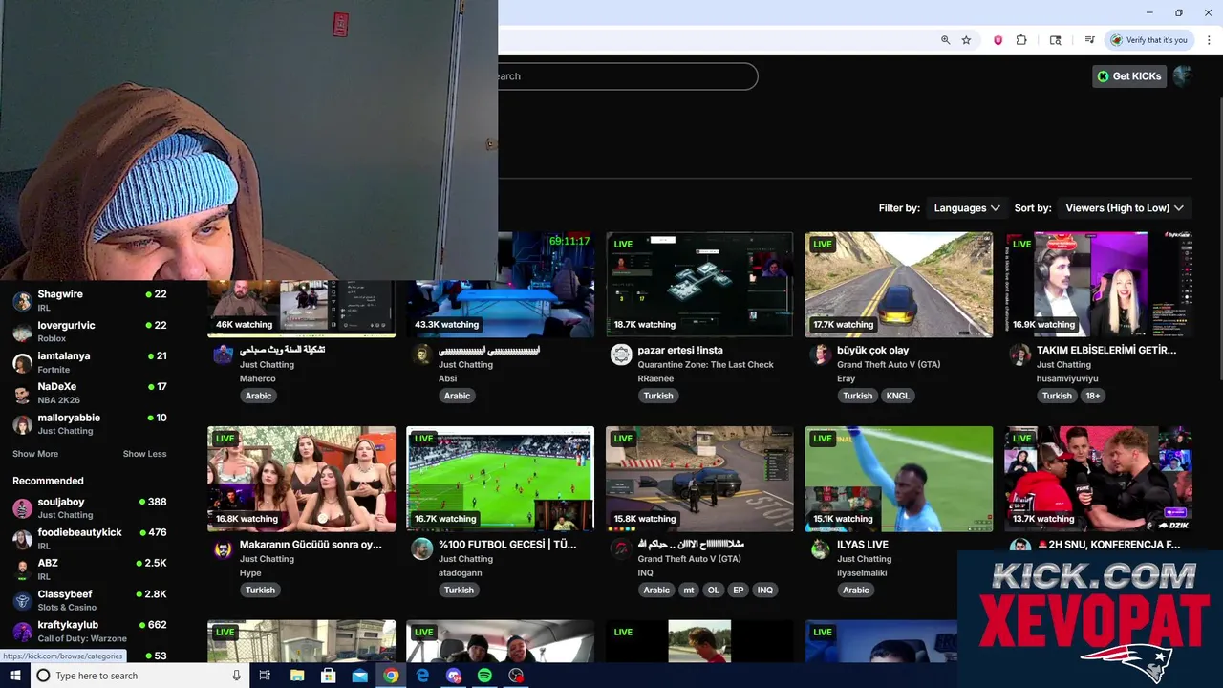Viewport: 1223px width, 688px height.
Task: Open the 'pazar ertesi !insta' stream title
Action: pos(680,350)
